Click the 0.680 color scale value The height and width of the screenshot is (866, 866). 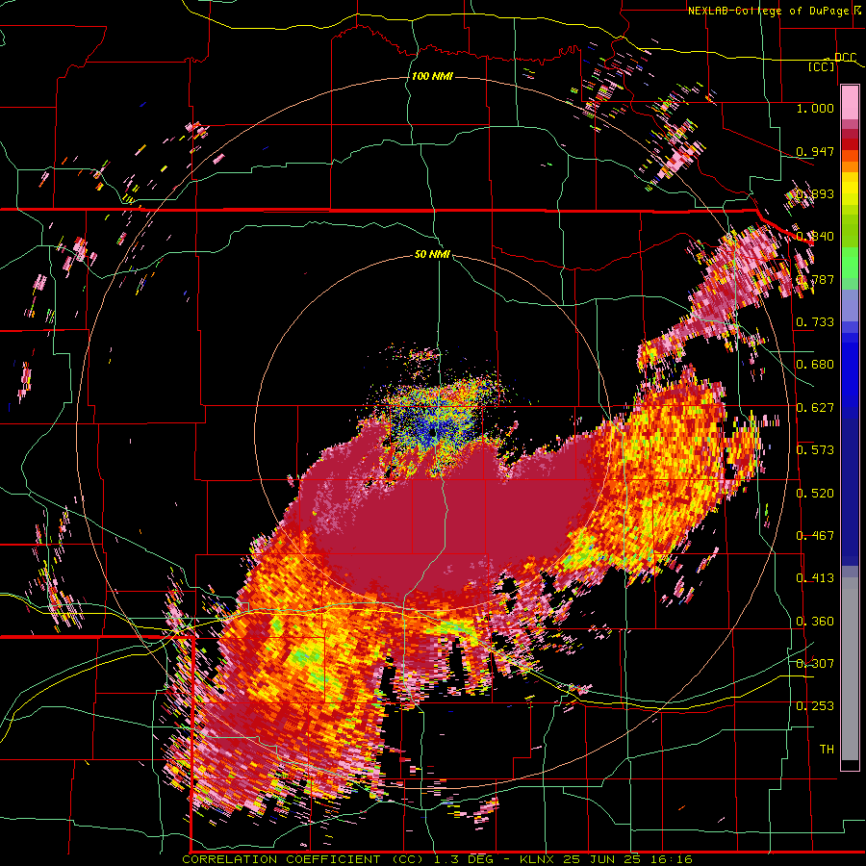(x=815, y=365)
